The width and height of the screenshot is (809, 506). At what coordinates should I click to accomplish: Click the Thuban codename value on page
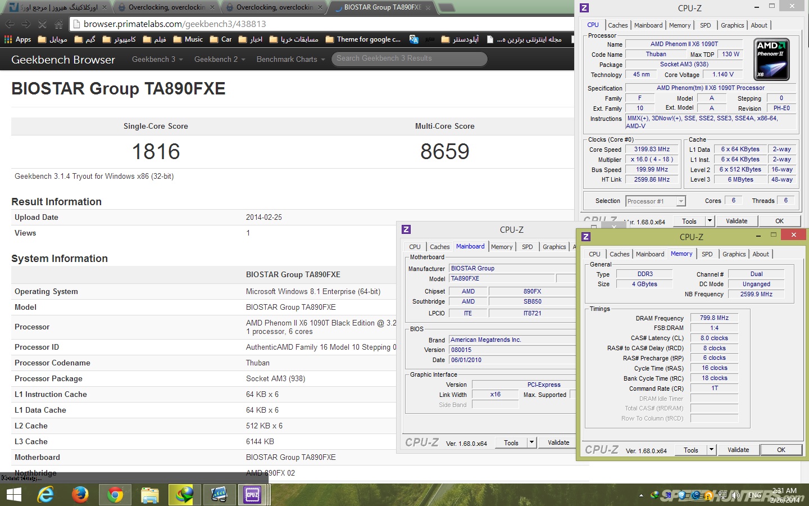(x=258, y=363)
